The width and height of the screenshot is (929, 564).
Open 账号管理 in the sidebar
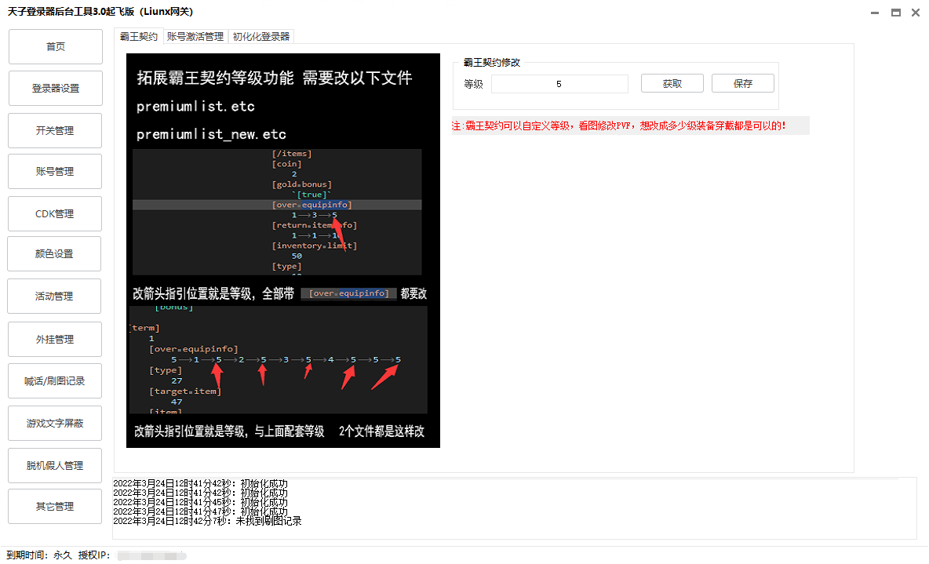55,171
